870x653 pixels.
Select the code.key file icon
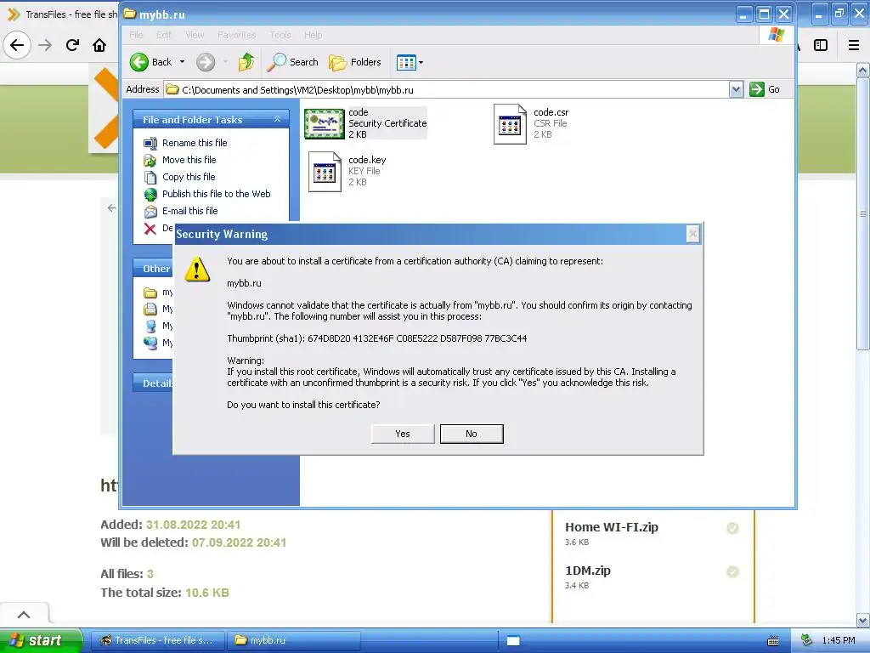pyautogui.click(x=325, y=172)
